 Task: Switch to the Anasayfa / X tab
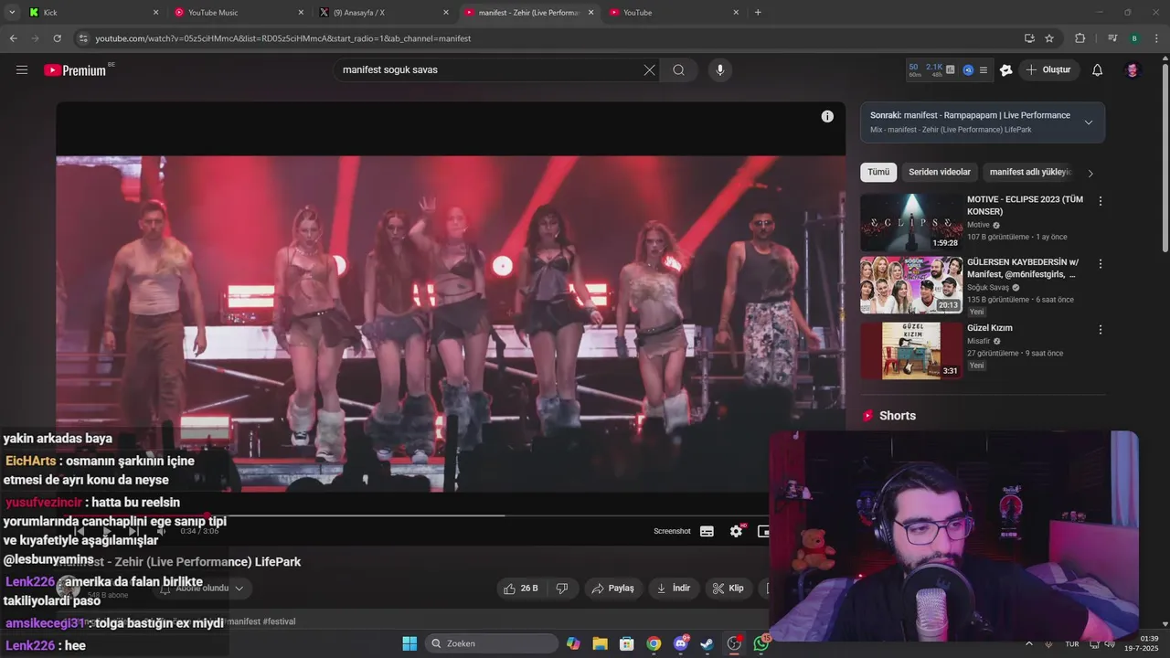point(384,13)
